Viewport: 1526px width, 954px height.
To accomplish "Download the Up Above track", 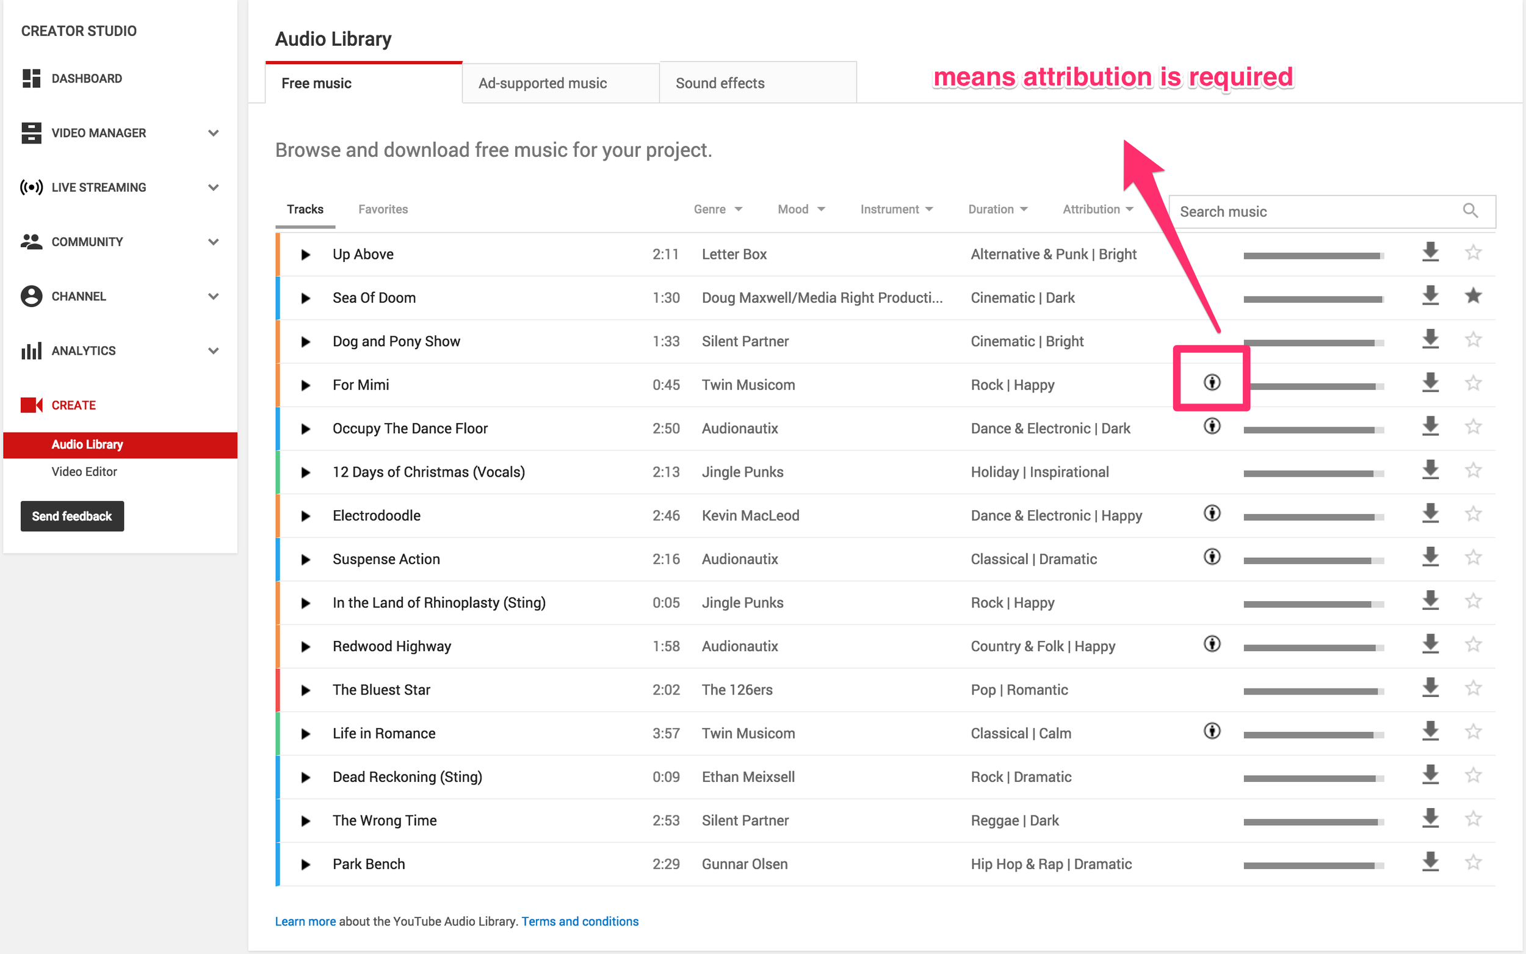I will point(1430,252).
